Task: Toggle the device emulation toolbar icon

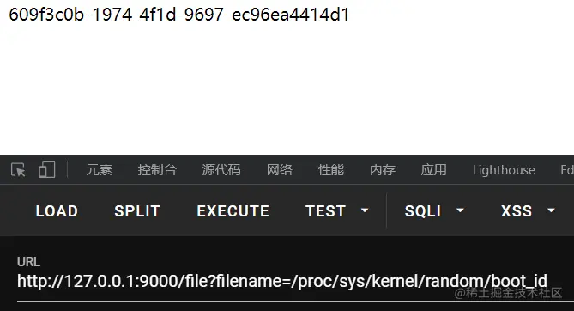Action: pos(47,169)
